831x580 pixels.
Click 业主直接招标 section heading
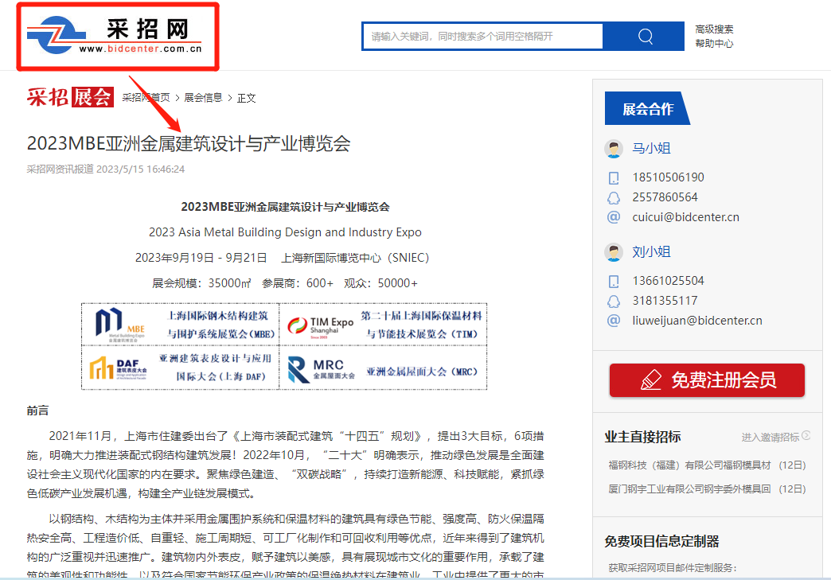(642, 437)
